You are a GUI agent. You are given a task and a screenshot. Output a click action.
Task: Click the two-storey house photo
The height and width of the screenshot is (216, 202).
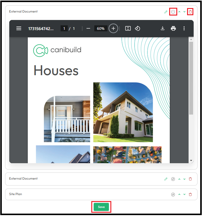[x=123, y=112]
